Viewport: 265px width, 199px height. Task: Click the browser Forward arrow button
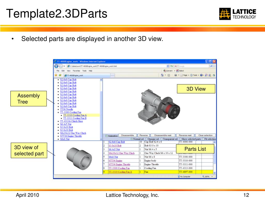(x=61, y=66)
